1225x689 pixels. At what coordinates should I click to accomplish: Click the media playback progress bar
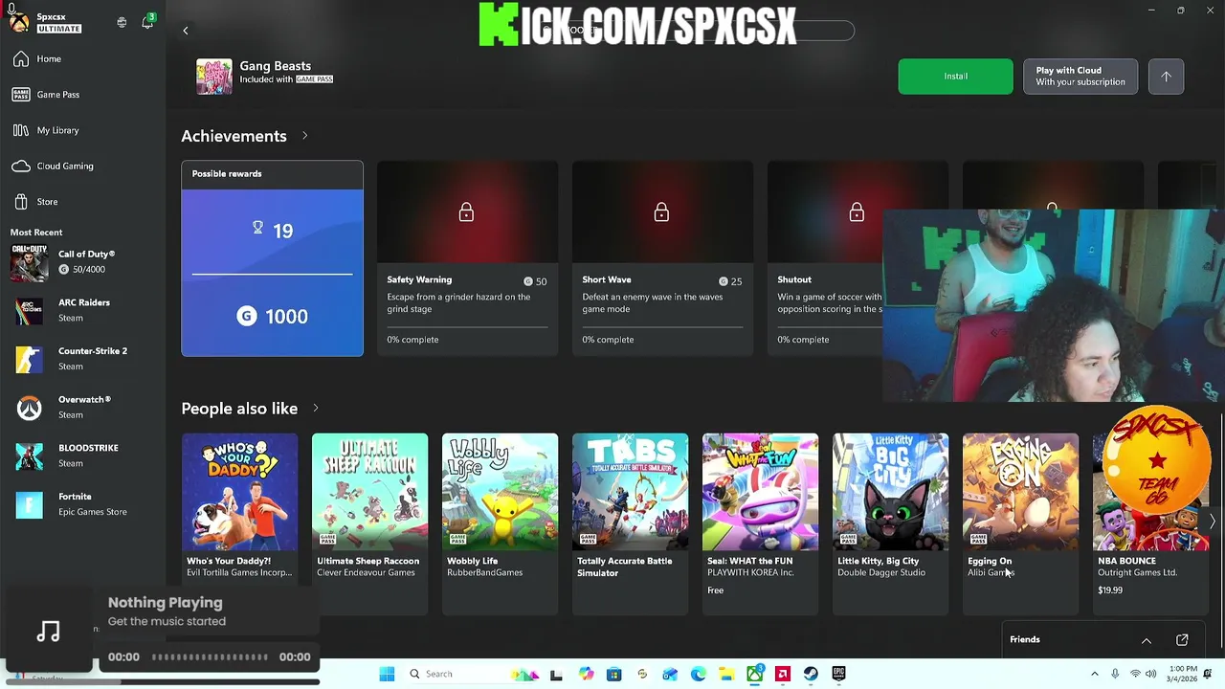tap(210, 657)
